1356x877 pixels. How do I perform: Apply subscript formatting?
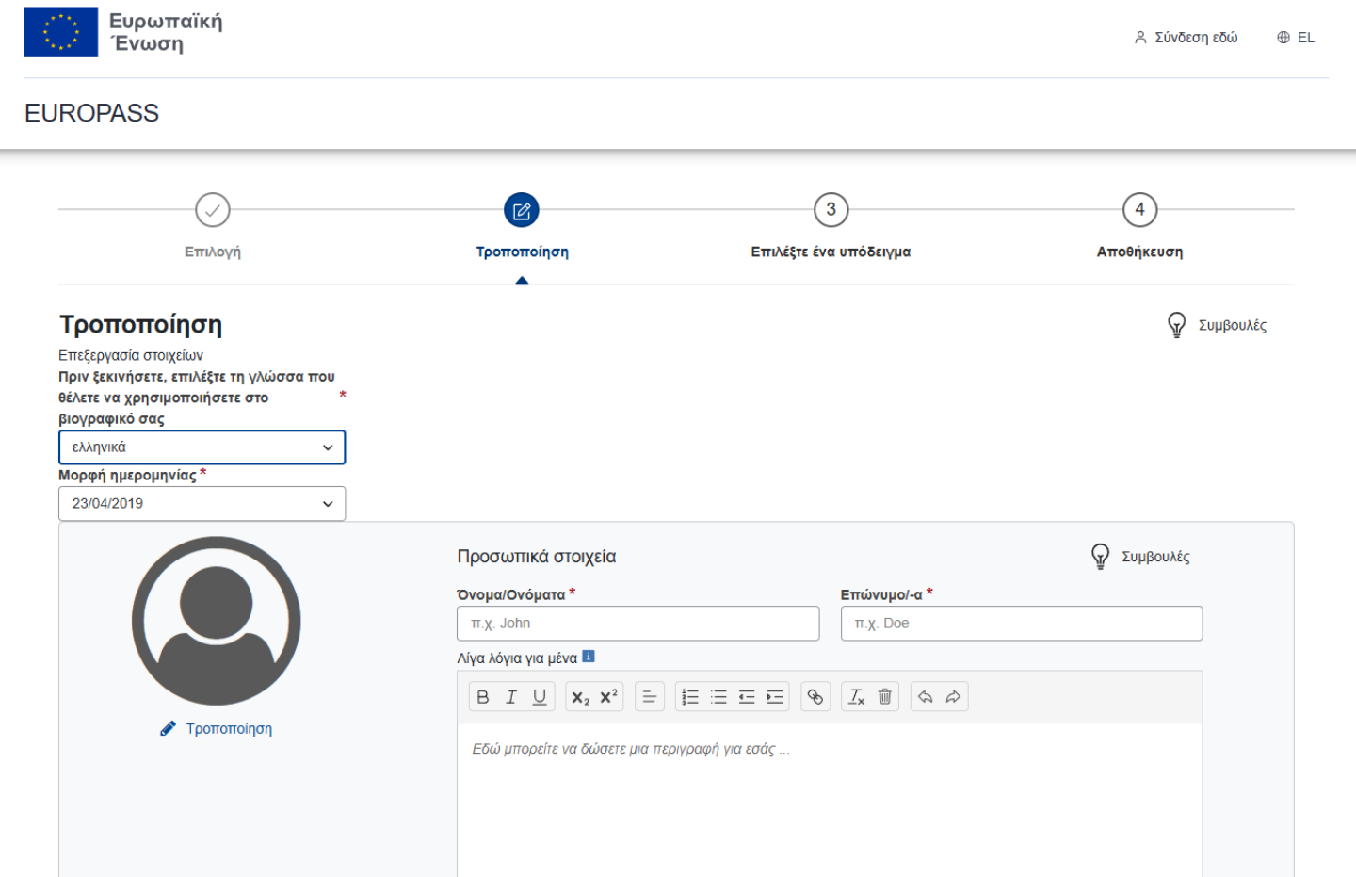(581, 697)
